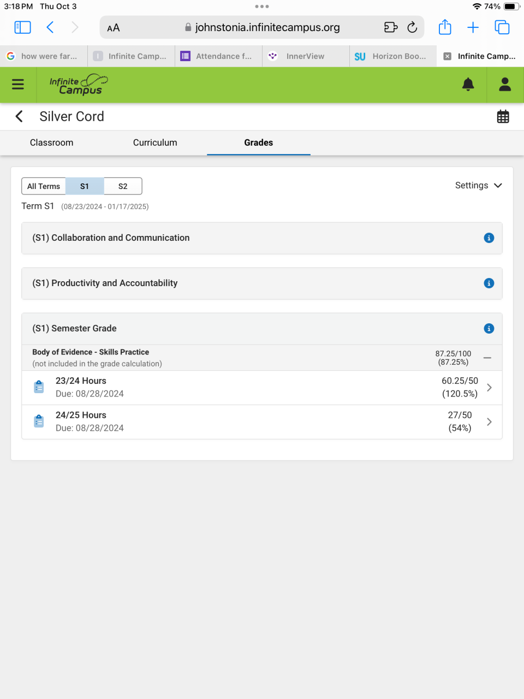The height and width of the screenshot is (699, 524).
Task: Click the (S1) Semester Grade header
Action: [x=262, y=329]
